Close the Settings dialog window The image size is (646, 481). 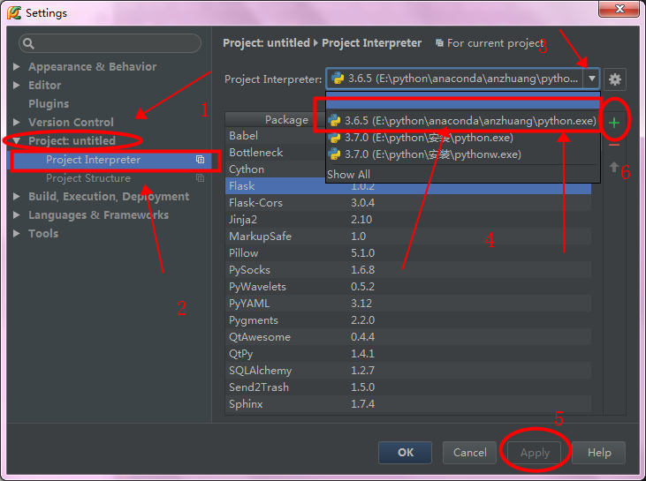click(619, 9)
